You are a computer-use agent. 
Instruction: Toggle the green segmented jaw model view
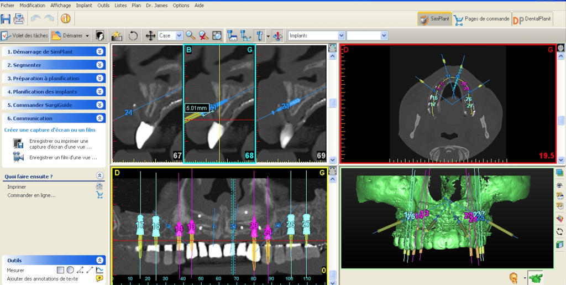coord(535,276)
